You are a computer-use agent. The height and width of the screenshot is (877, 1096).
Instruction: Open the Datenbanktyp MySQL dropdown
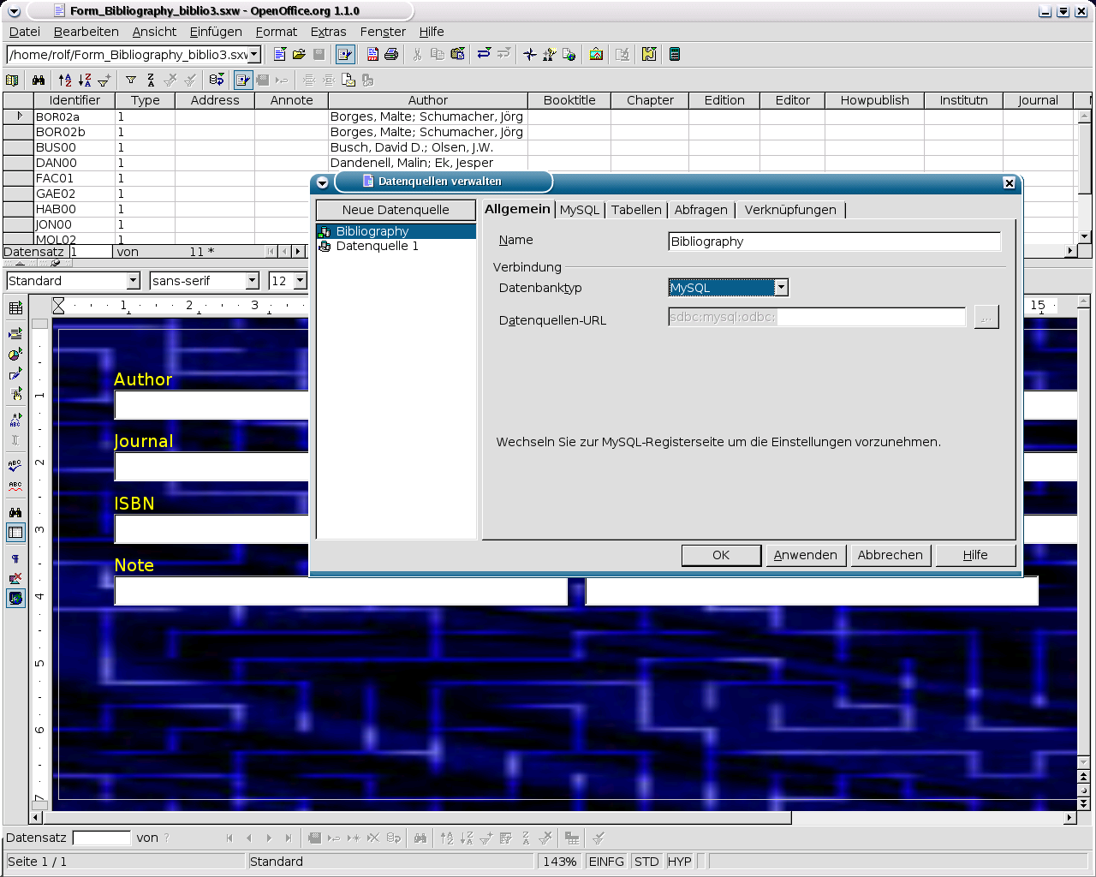[x=781, y=288]
